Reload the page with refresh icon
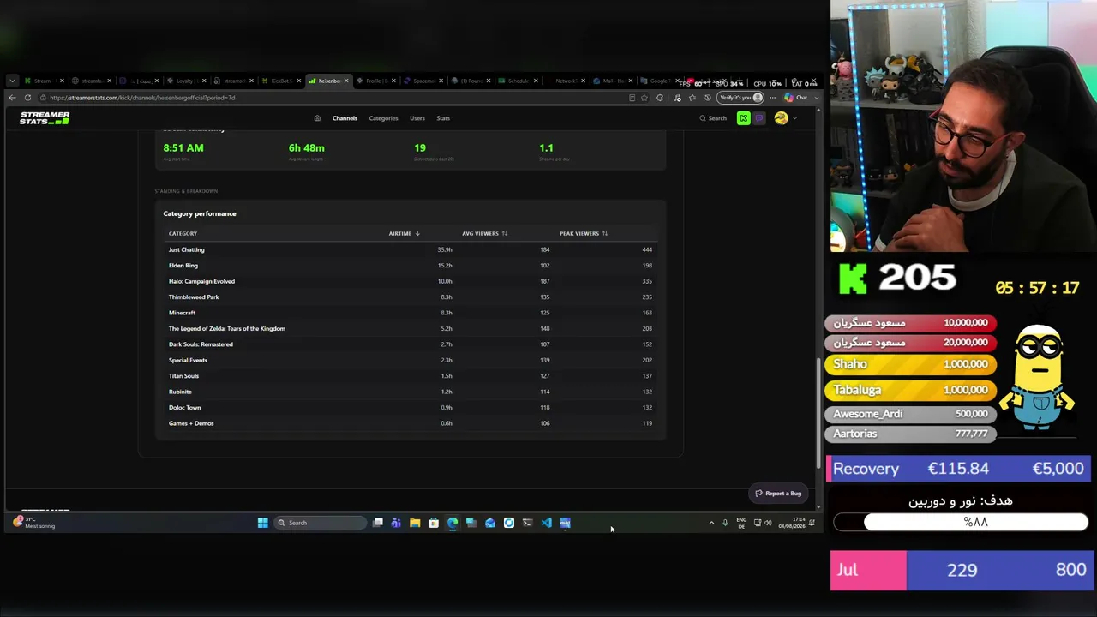This screenshot has width=1097, height=617. [28, 98]
